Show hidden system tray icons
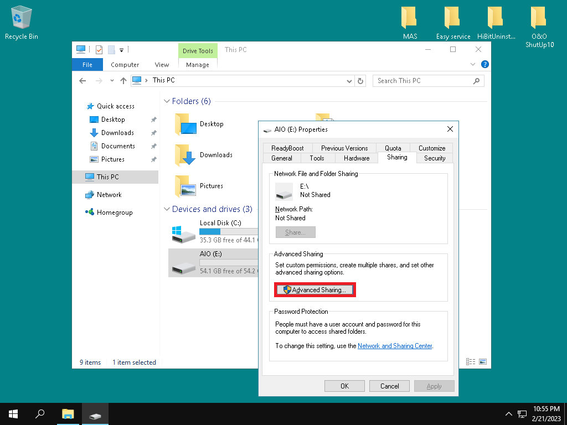567x425 pixels. coord(508,414)
